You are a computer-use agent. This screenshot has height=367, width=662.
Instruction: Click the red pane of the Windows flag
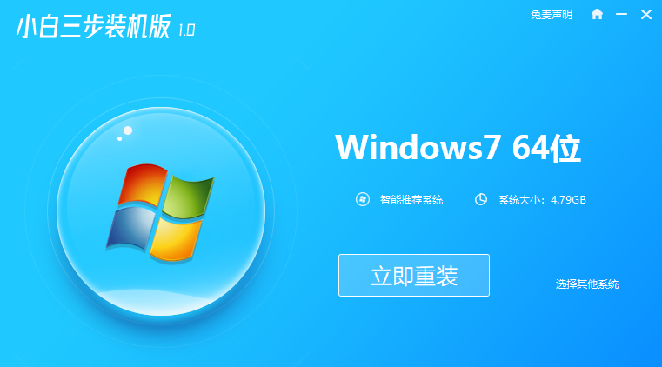pos(143,184)
